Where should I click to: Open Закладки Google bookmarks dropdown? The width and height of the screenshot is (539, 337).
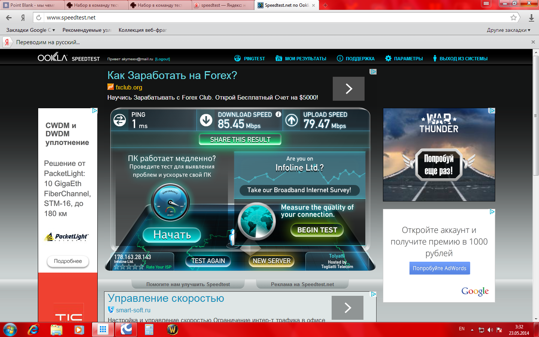[x=30, y=30]
